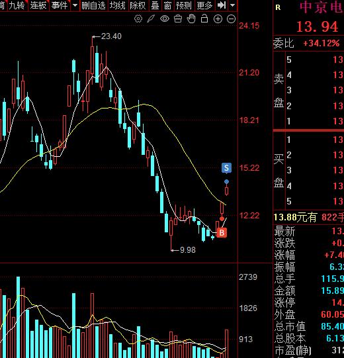Screen dimensions: 344x358
Task: Click the 涨幅 row label
Action: (284, 255)
